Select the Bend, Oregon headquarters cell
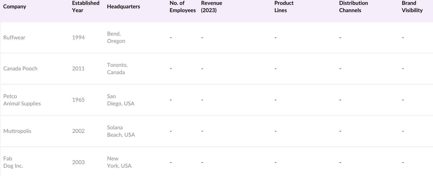This screenshot has width=433, height=176. (116, 37)
